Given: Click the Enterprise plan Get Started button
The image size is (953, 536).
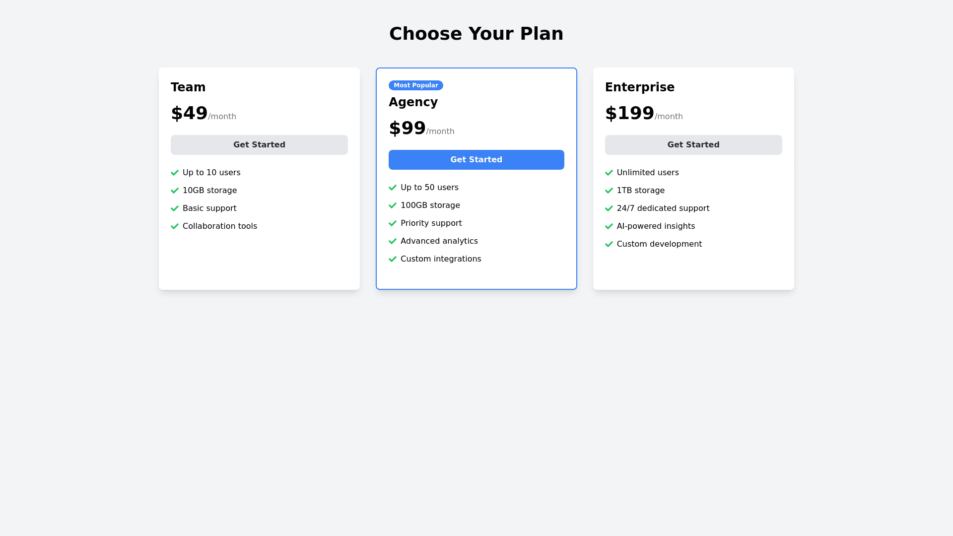Looking at the screenshot, I should point(693,145).
